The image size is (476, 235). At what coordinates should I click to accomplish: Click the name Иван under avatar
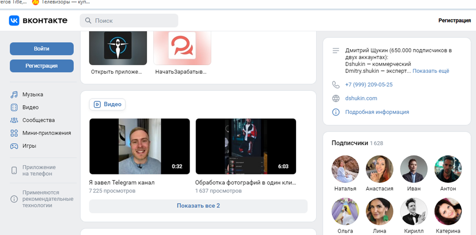[x=414, y=189]
